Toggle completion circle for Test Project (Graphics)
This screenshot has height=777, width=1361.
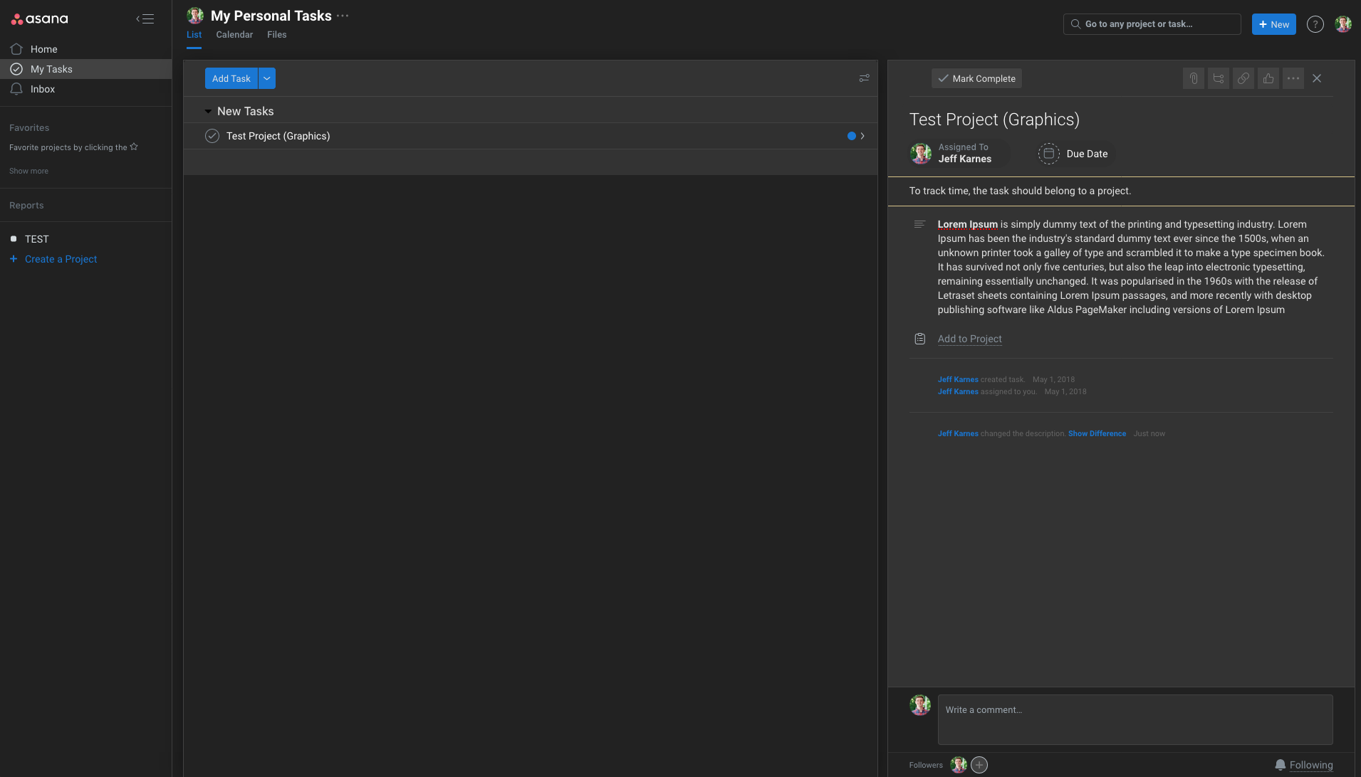pos(212,136)
